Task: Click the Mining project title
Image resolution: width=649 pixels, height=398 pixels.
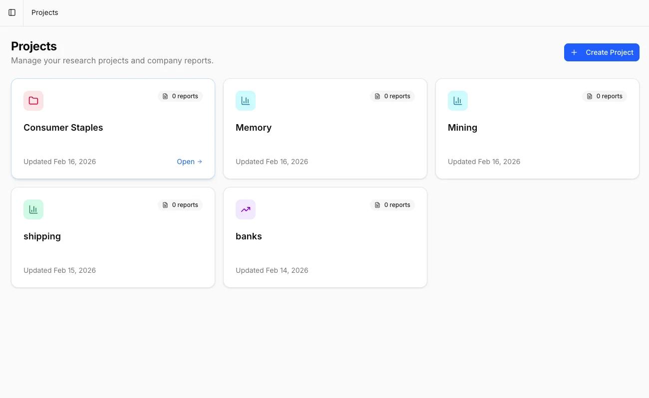Action: pyautogui.click(x=462, y=127)
